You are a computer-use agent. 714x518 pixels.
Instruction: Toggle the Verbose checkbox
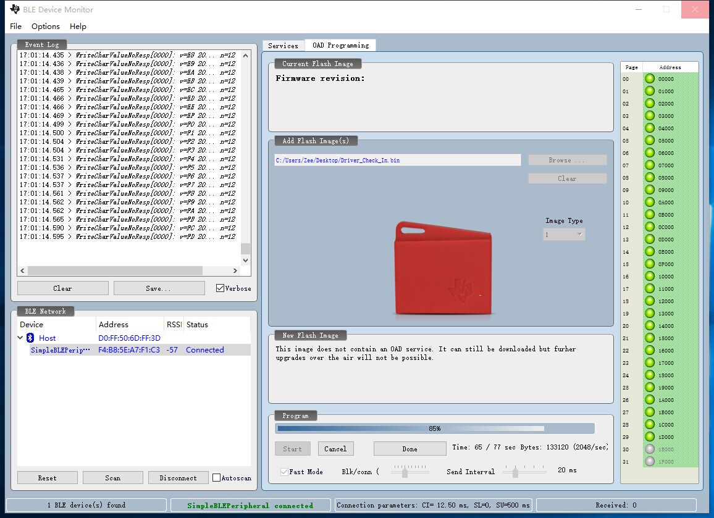coord(220,288)
